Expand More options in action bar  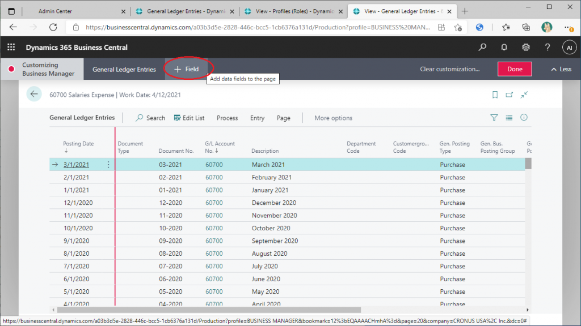point(333,118)
